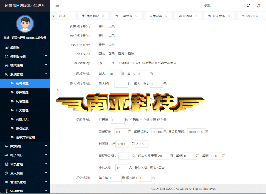
Task: Click the icon beside 注单异常检测
Action: pyautogui.click(x=12, y=137)
